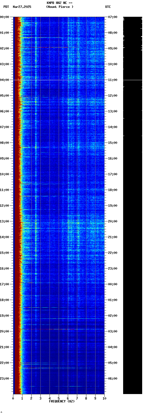144x415 pixels.
Task: Click the UTC '19:00' time label
Action: (113, 206)
